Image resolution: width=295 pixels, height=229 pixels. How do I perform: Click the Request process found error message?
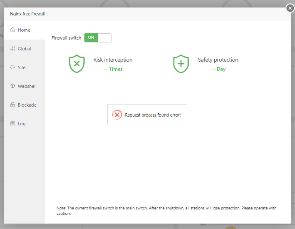[153, 115]
